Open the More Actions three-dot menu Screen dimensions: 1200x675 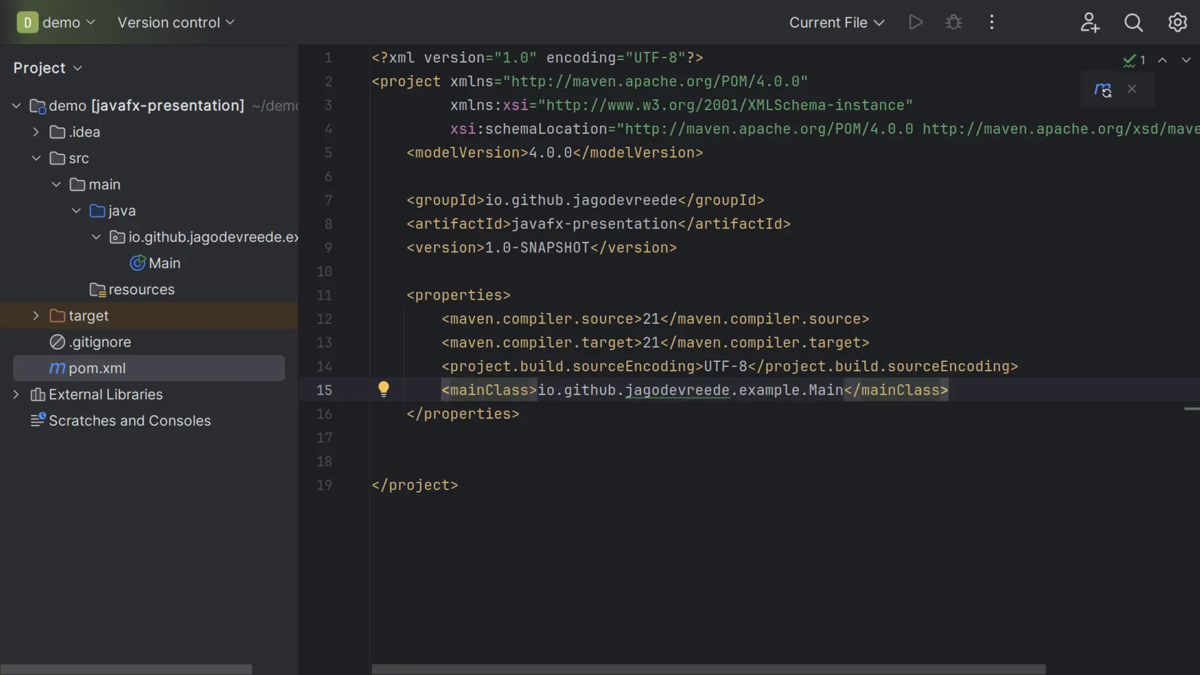991,22
